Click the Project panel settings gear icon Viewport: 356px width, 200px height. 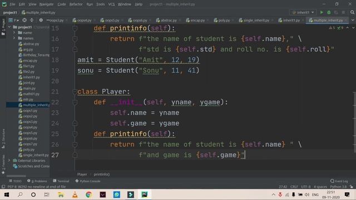(41, 20)
